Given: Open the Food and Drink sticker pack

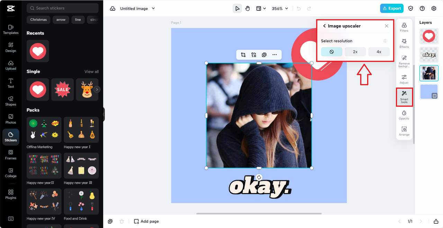Looking at the screenshot, I should pyautogui.click(x=81, y=201).
